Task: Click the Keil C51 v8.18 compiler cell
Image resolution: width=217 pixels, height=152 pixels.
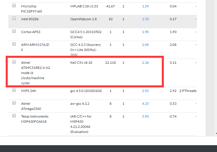Action: 81,63
